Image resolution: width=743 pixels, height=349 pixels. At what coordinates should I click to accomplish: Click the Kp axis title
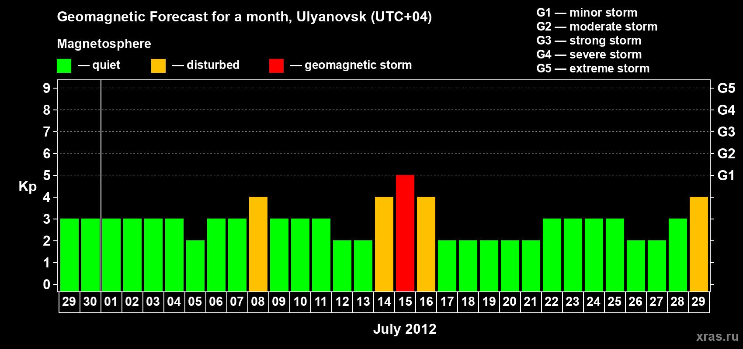click(28, 187)
